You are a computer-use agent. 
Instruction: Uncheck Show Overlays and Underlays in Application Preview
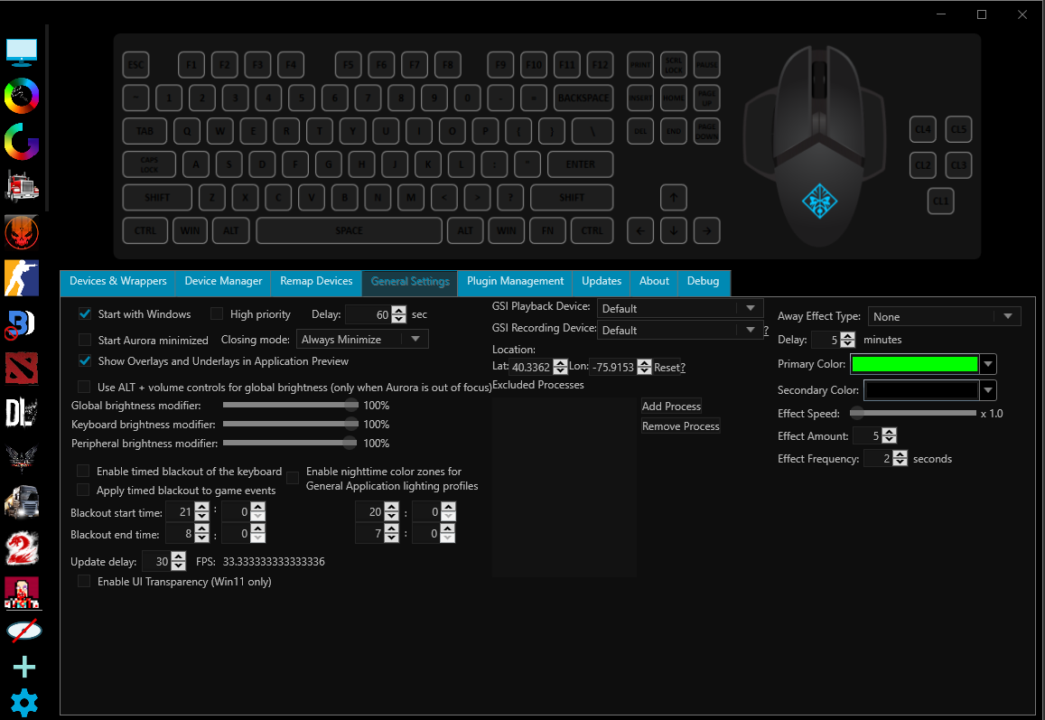click(x=85, y=361)
